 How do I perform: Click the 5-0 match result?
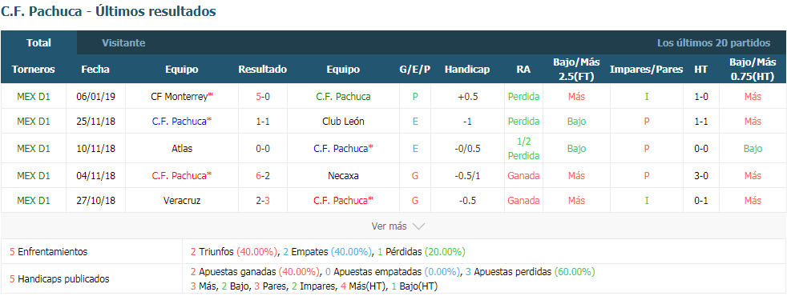[263, 97]
